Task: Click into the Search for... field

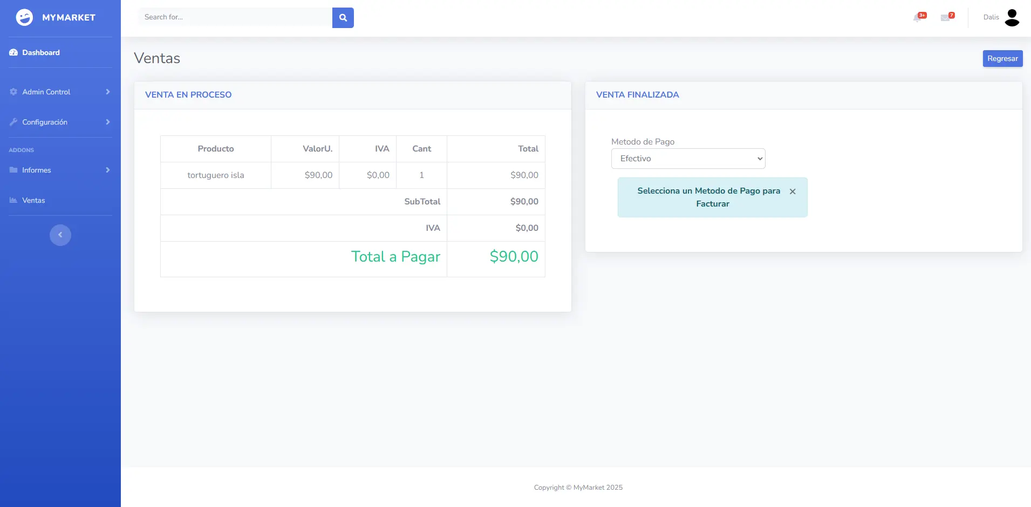Action: tap(235, 17)
